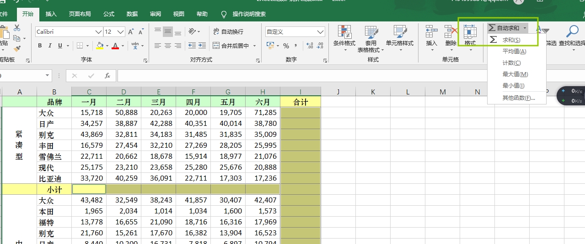
Task: Increase cell indent
Action: click(x=203, y=46)
